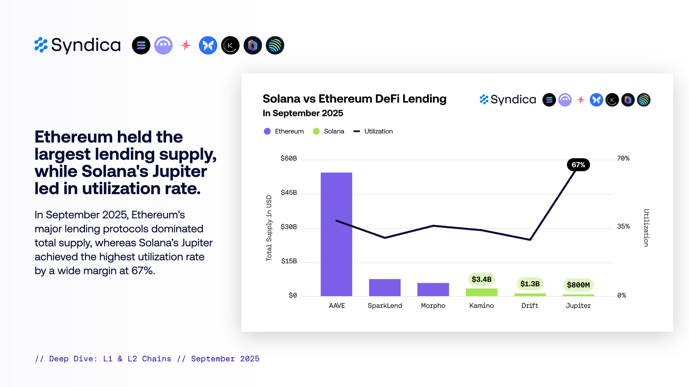Click the $3.4B Kamino value label
The image size is (689, 387).
(481, 279)
